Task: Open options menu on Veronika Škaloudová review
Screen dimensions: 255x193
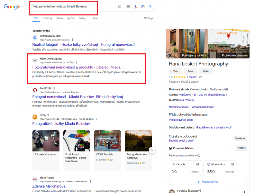Action: [x=244, y=192]
